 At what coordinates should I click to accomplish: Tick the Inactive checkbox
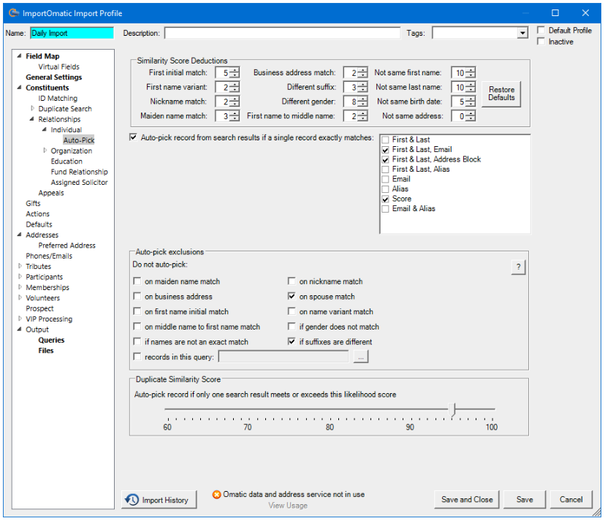click(x=541, y=42)
